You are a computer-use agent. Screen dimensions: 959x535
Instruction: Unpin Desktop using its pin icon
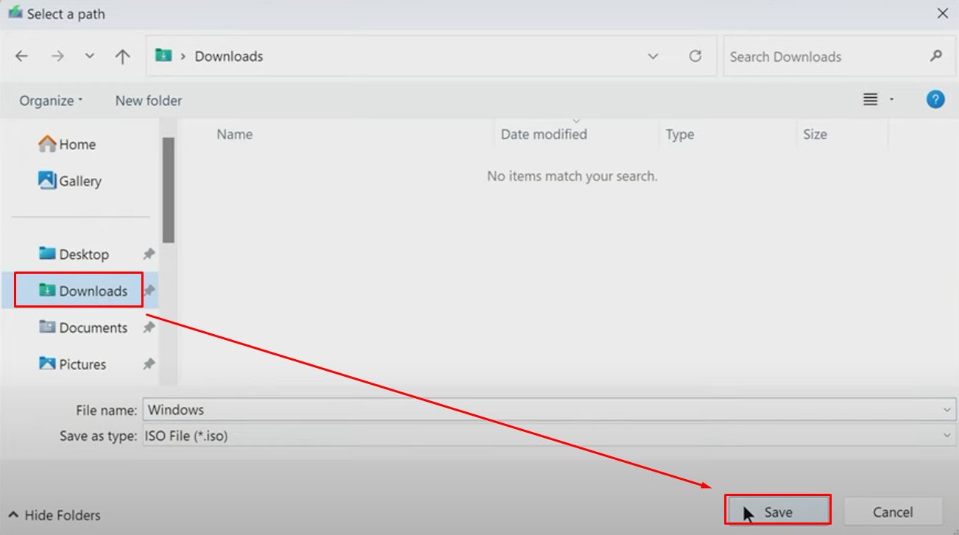[x=149, y=254]
